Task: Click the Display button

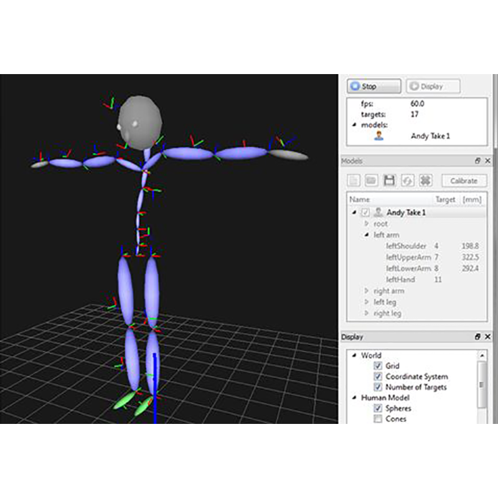Action: coord(433,86)
